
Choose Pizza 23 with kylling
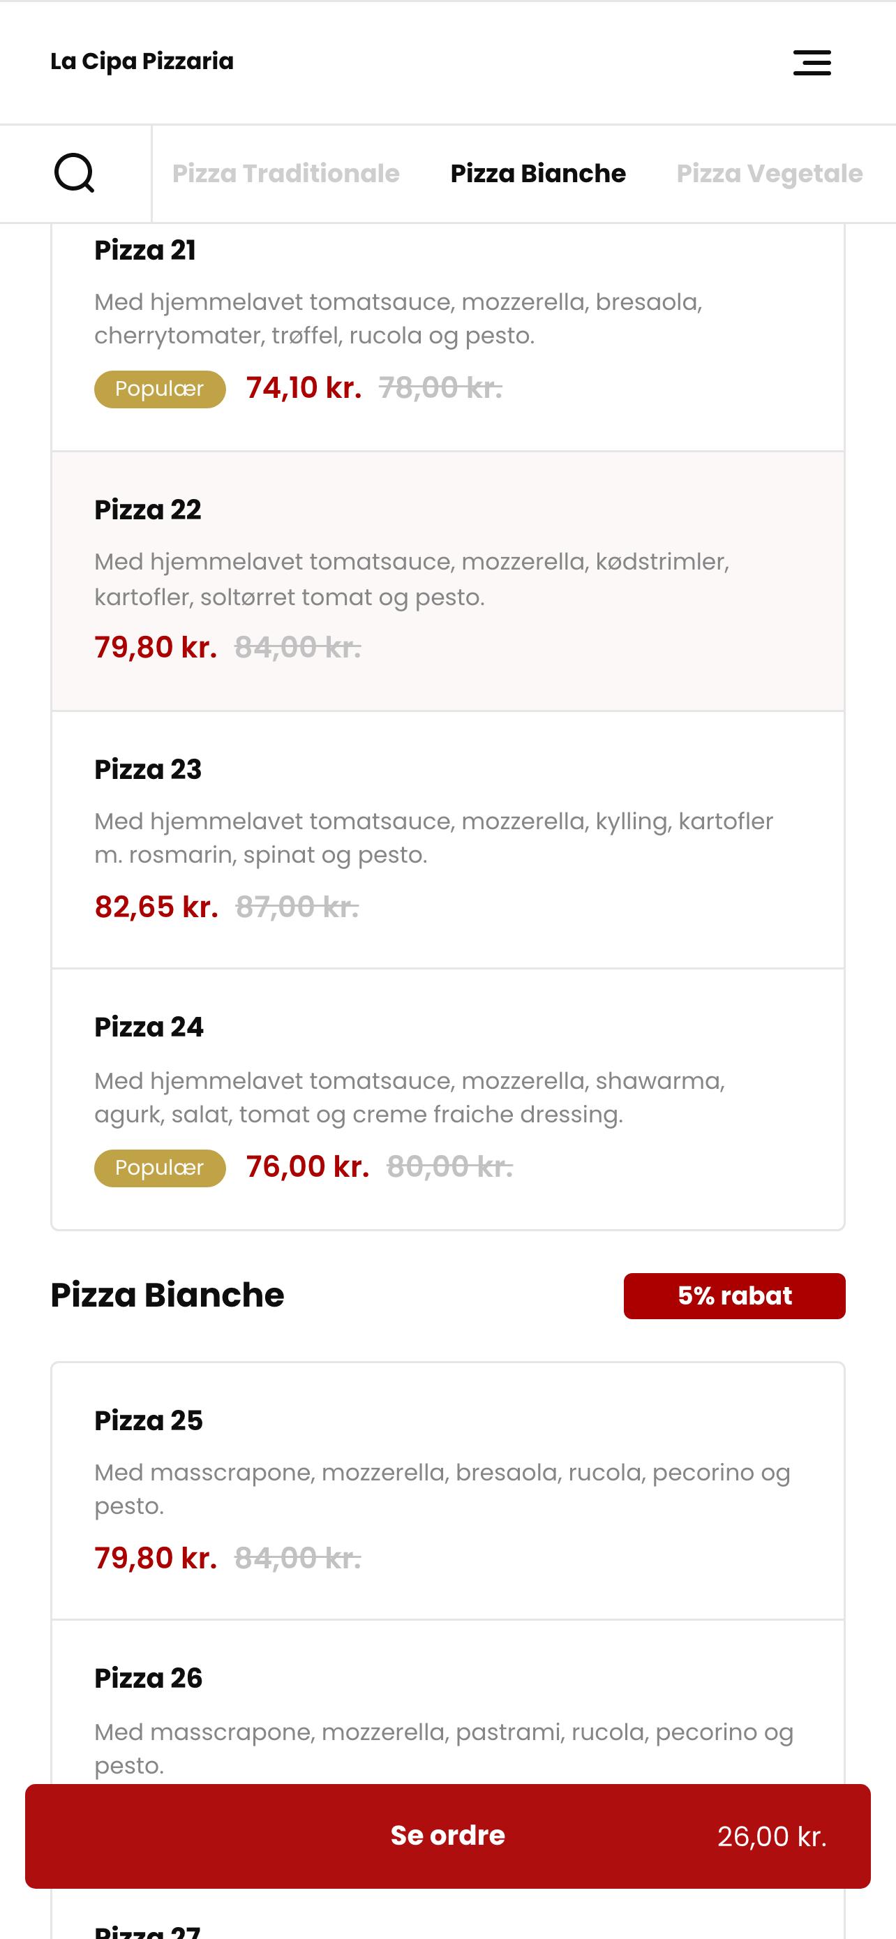point(447,839)
